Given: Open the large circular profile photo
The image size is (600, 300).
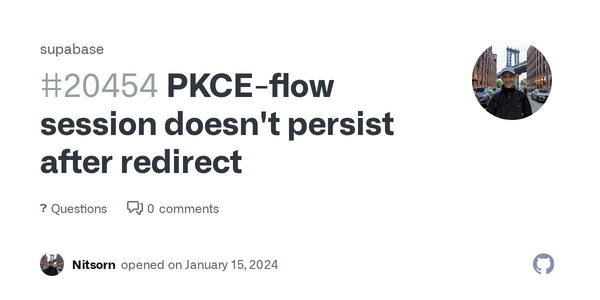Looking at the screenshot, I should 511,80.
